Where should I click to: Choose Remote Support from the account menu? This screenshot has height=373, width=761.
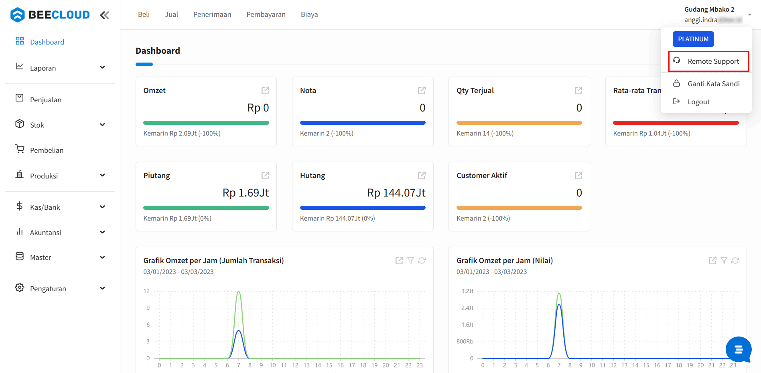pos(708,61)
